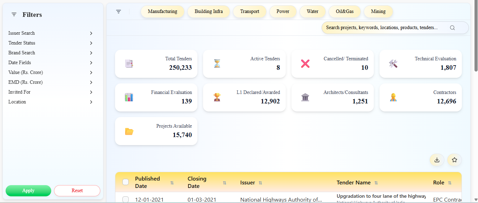Sort the Issuer column

260,183
